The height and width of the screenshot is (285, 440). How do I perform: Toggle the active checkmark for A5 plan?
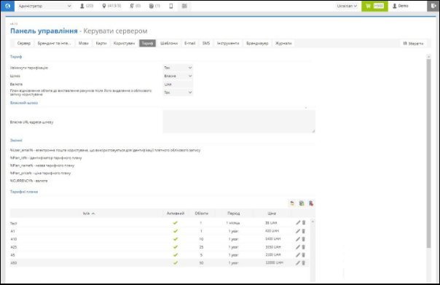[x=176, y=255]
